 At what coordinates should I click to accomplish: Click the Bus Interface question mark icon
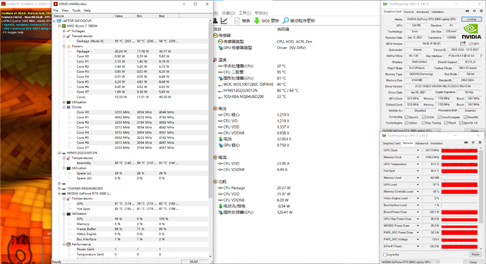click(x=481, y=56)
